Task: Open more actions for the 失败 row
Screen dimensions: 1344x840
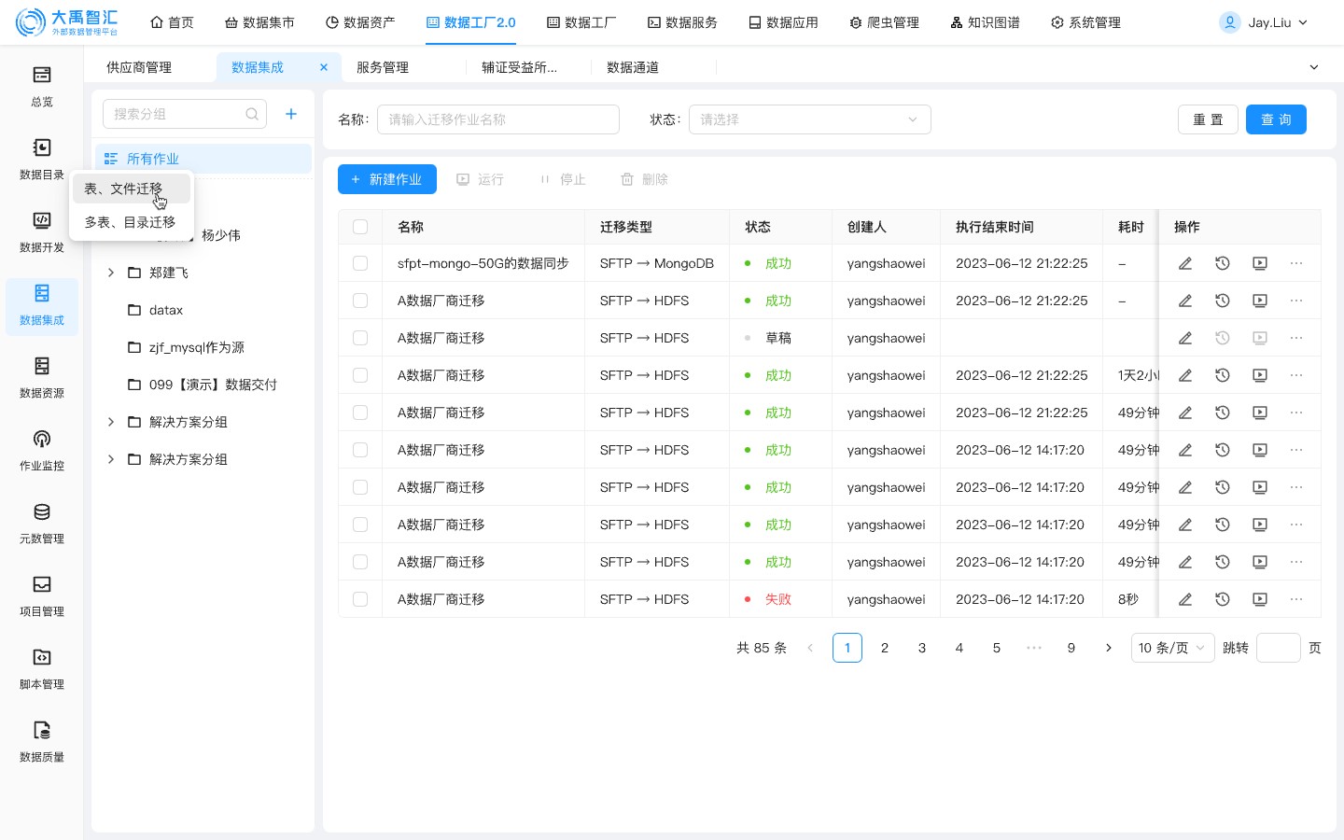Action: click(1296, 599)
